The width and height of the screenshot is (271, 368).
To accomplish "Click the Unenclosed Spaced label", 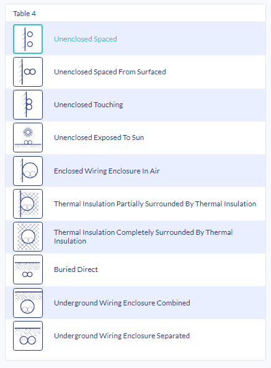I will (x=86, y=39).
